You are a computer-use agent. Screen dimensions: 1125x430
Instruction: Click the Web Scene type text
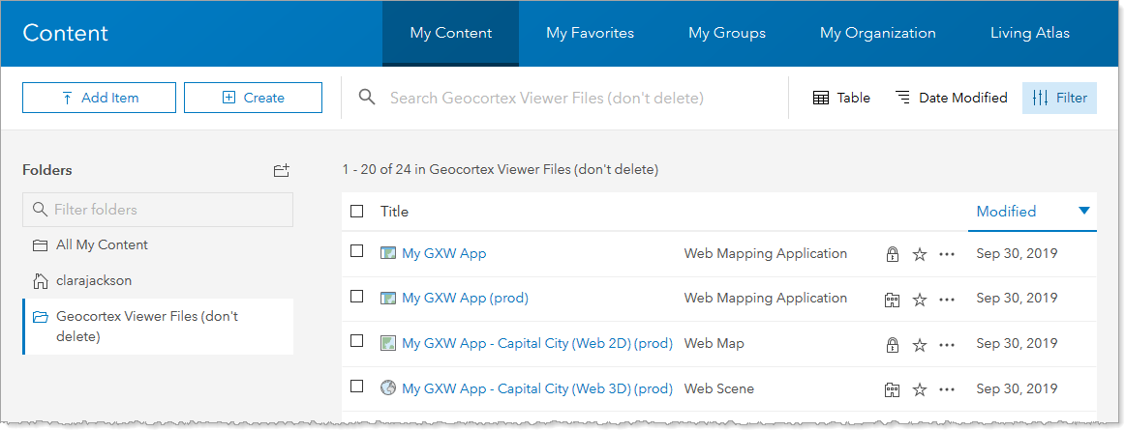point(719,389)
